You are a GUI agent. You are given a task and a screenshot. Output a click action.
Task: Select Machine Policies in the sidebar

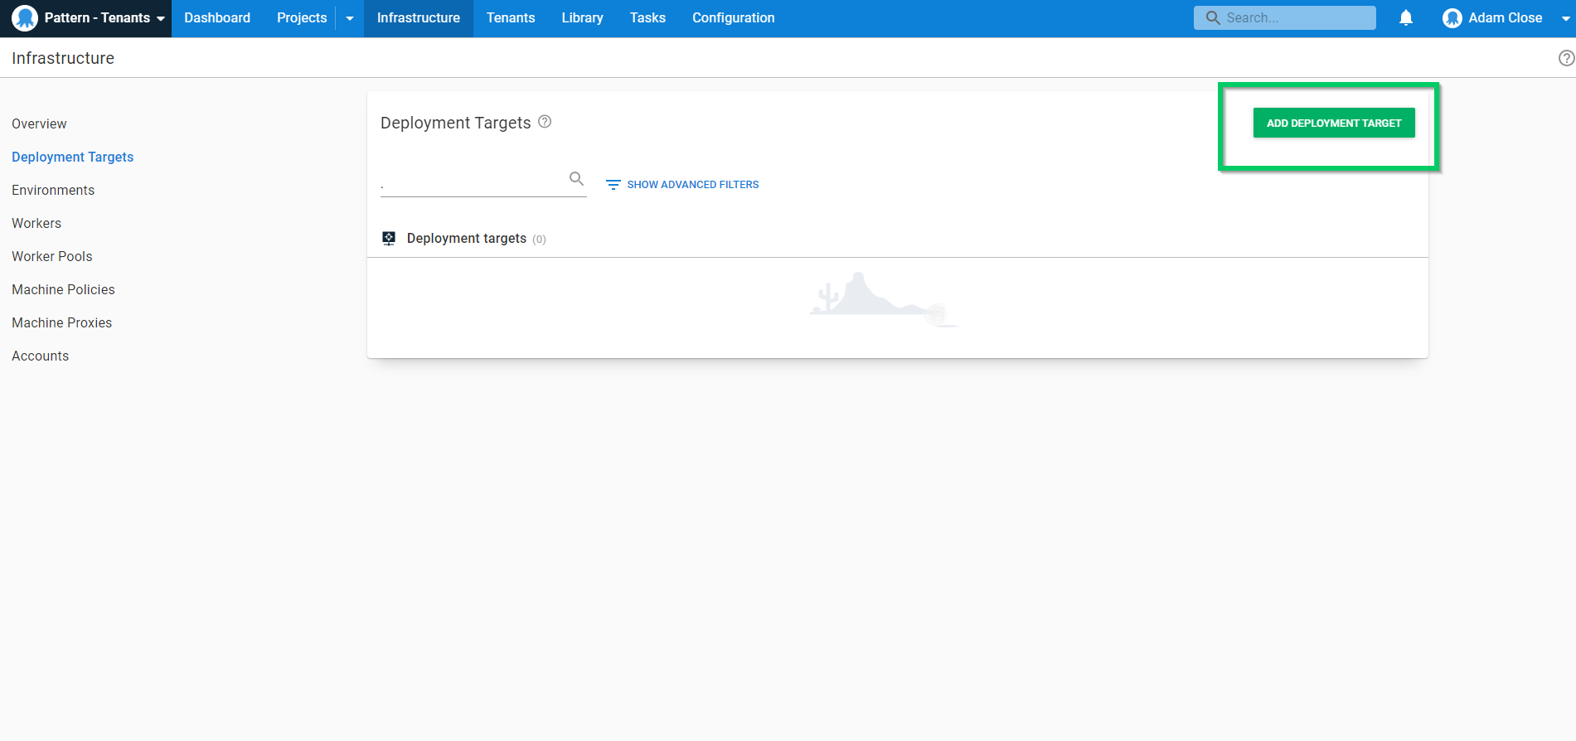(63, 289)
